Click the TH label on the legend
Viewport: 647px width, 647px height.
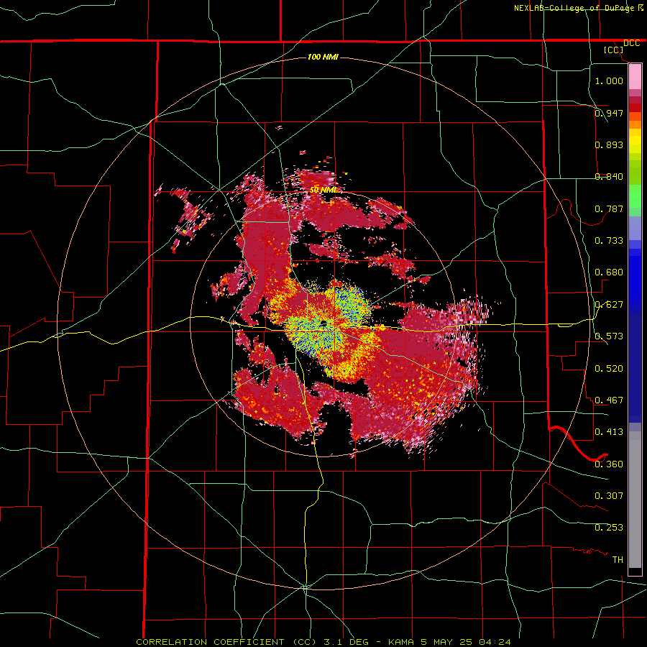[x=618, y=559]
